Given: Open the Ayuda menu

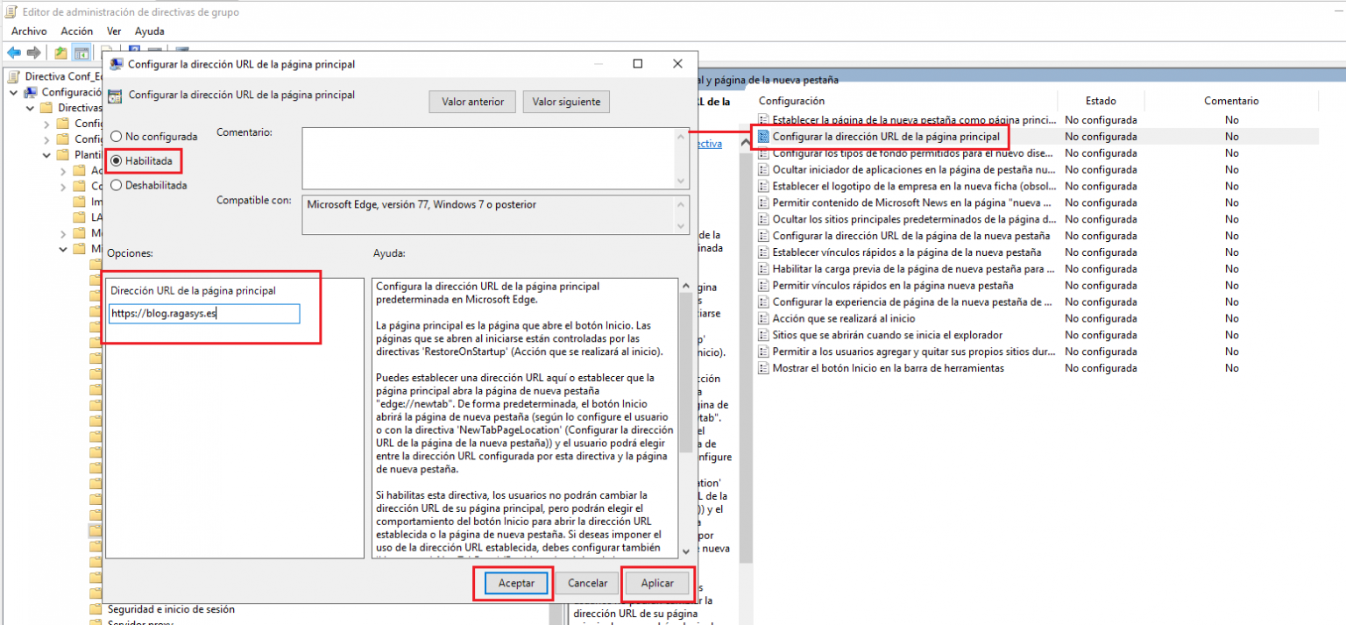Looking at the screenshot, I should click(149, 31).
